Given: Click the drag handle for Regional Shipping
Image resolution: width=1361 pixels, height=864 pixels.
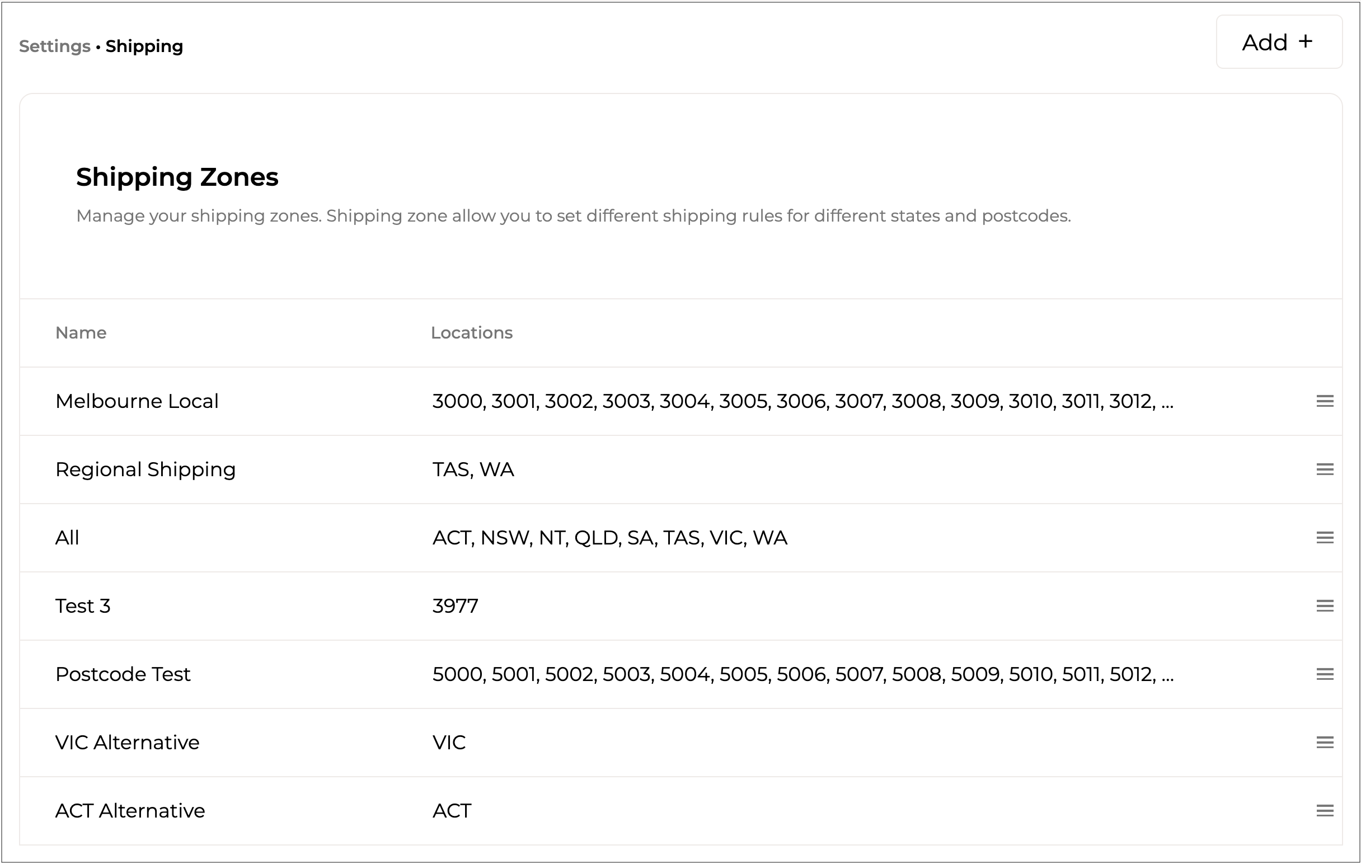Looking at the screenshot, I should pos(1324,469).
